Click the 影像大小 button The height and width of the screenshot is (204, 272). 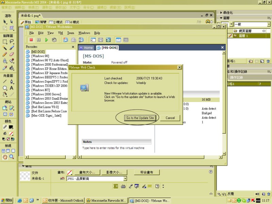[x=114, y=172]
